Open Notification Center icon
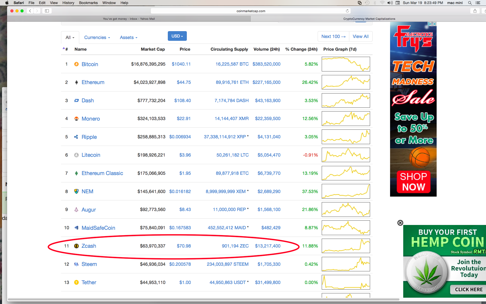 click(x=478, y=3)
